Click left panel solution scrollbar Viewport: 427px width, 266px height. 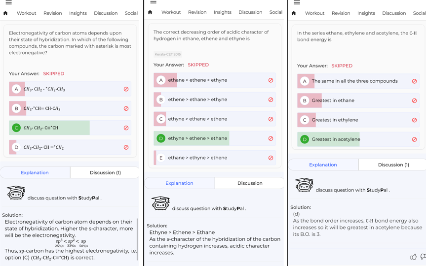pos(137,239)
